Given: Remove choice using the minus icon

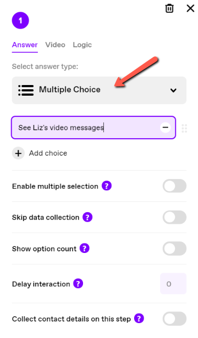Looking at the screenshot, I should (166, 128).
